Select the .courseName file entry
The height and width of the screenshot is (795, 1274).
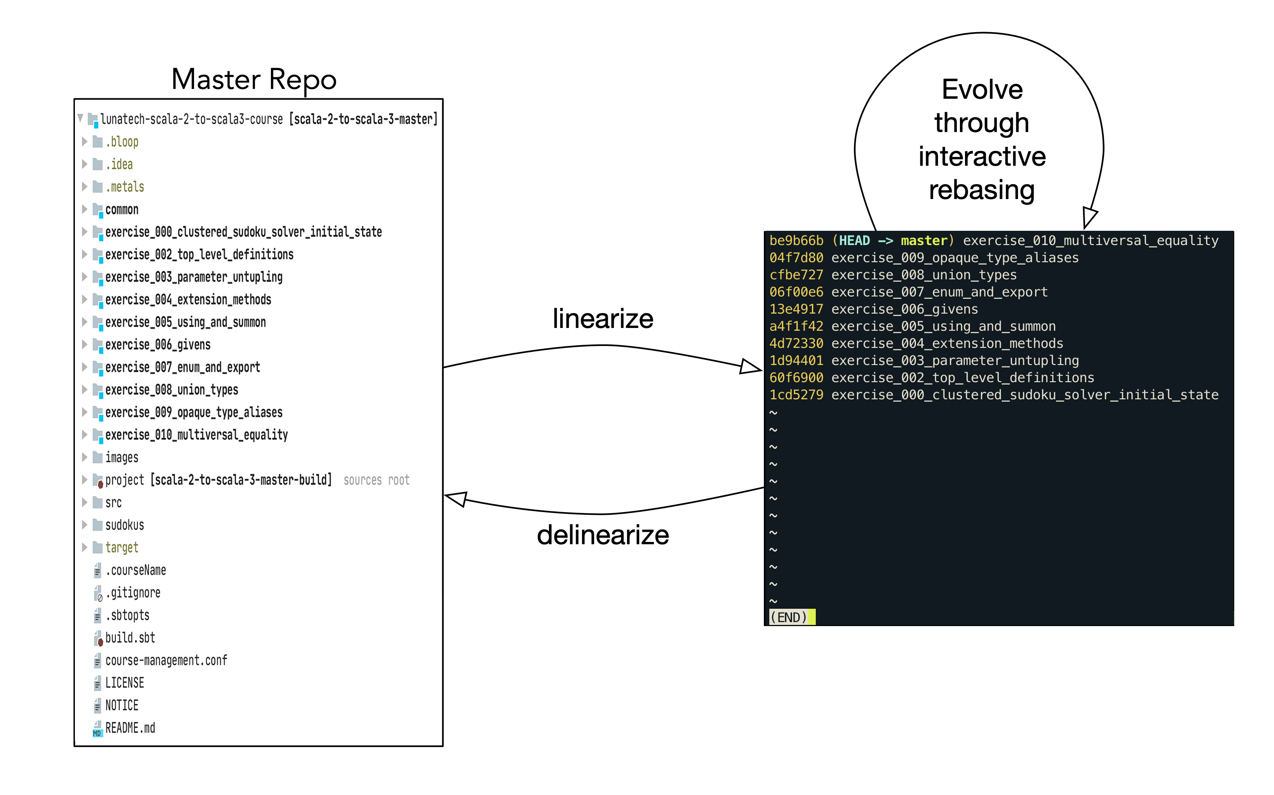tap(136, 570)
